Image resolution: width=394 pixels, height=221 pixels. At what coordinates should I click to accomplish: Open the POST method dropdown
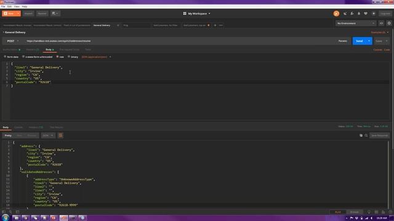pyautogui.click(x=12, y=41)
